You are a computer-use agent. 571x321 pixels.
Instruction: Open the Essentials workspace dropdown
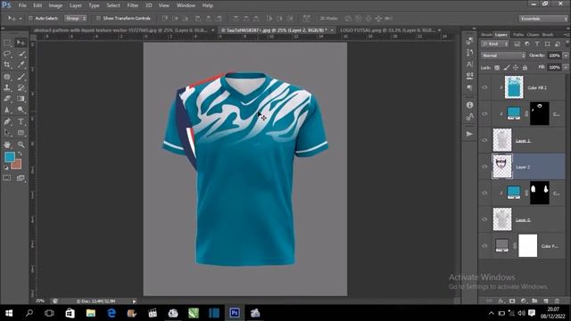543,19
